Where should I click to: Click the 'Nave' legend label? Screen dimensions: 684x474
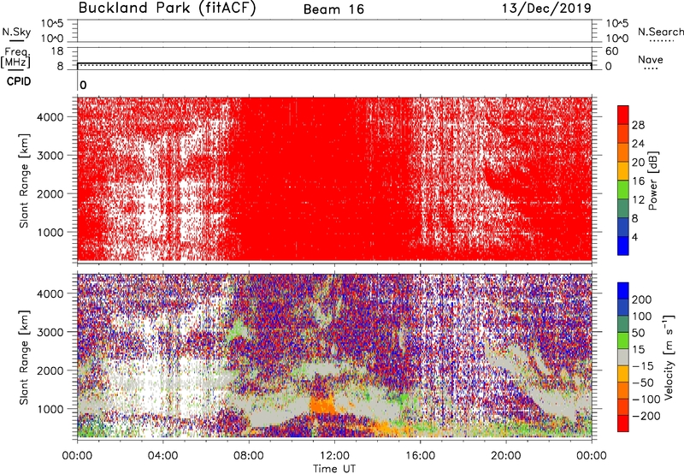tap(651, 59)
